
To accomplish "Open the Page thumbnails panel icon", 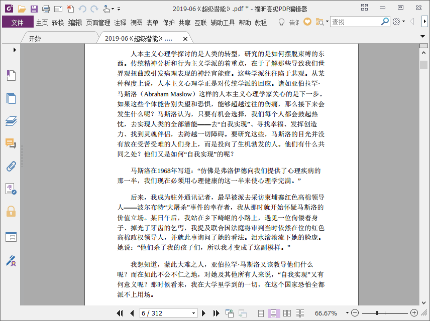I will tap(11, 98).
